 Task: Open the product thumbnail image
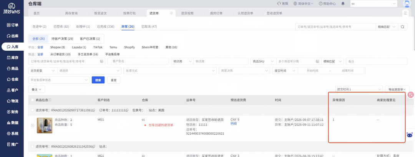point(45,126)
